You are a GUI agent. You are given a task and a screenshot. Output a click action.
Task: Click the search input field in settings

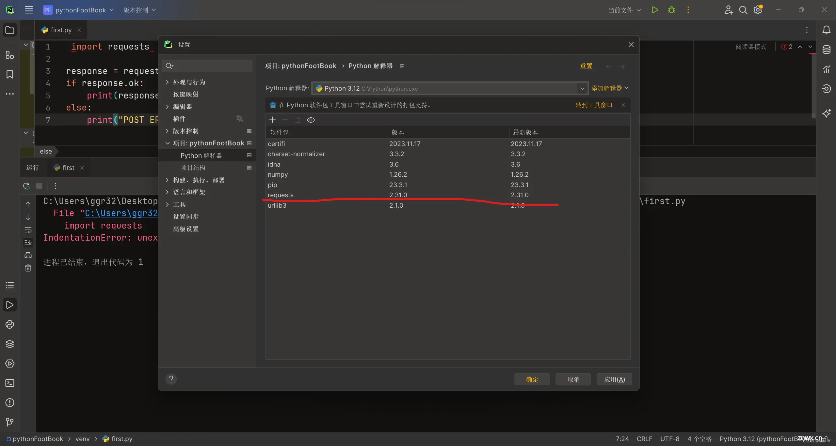(207, 66)
